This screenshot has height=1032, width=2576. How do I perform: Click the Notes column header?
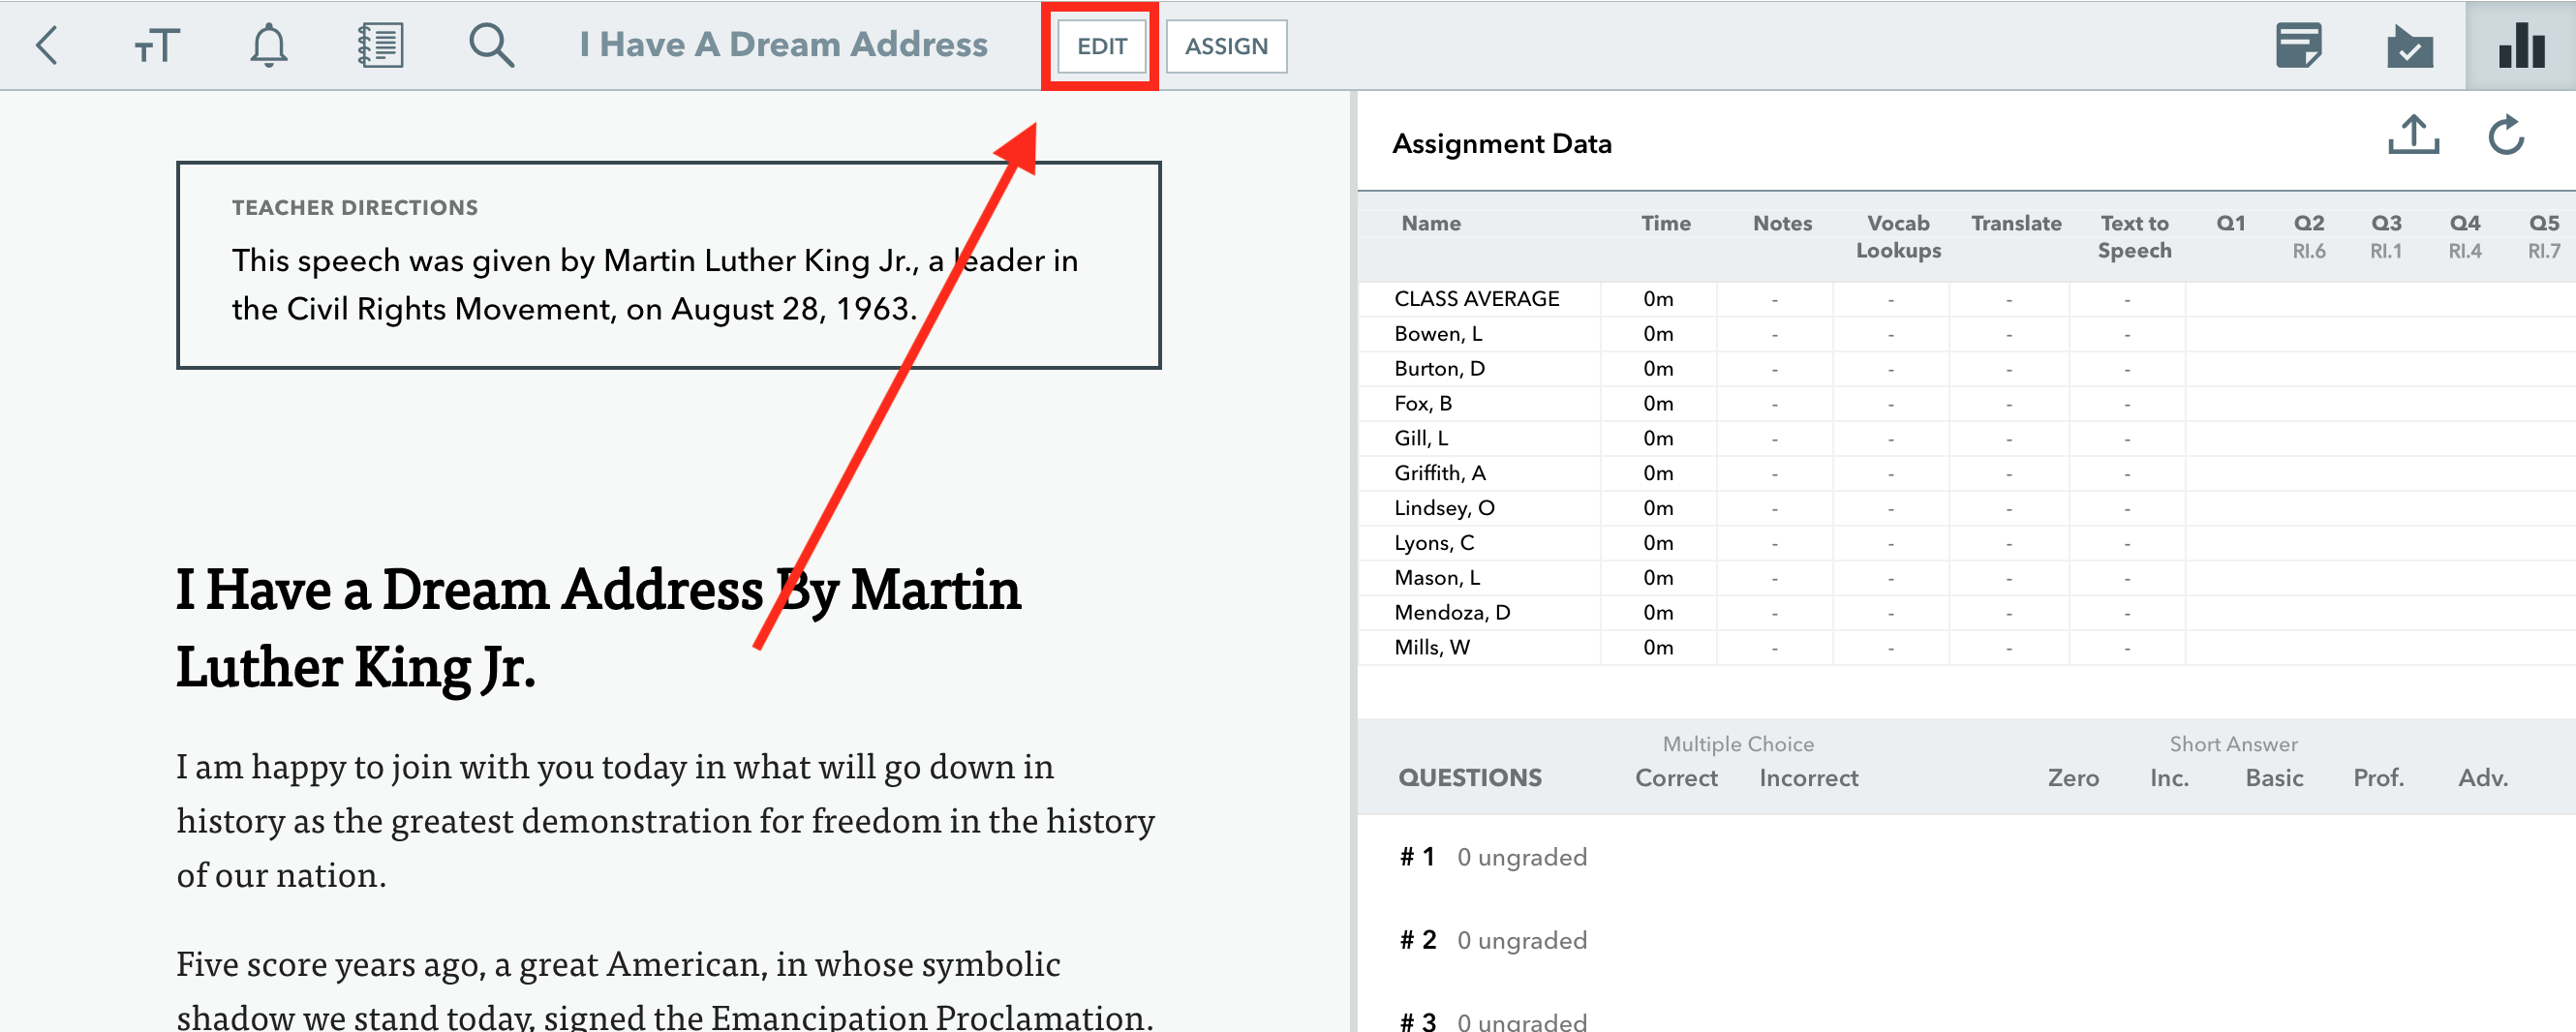1782,223
